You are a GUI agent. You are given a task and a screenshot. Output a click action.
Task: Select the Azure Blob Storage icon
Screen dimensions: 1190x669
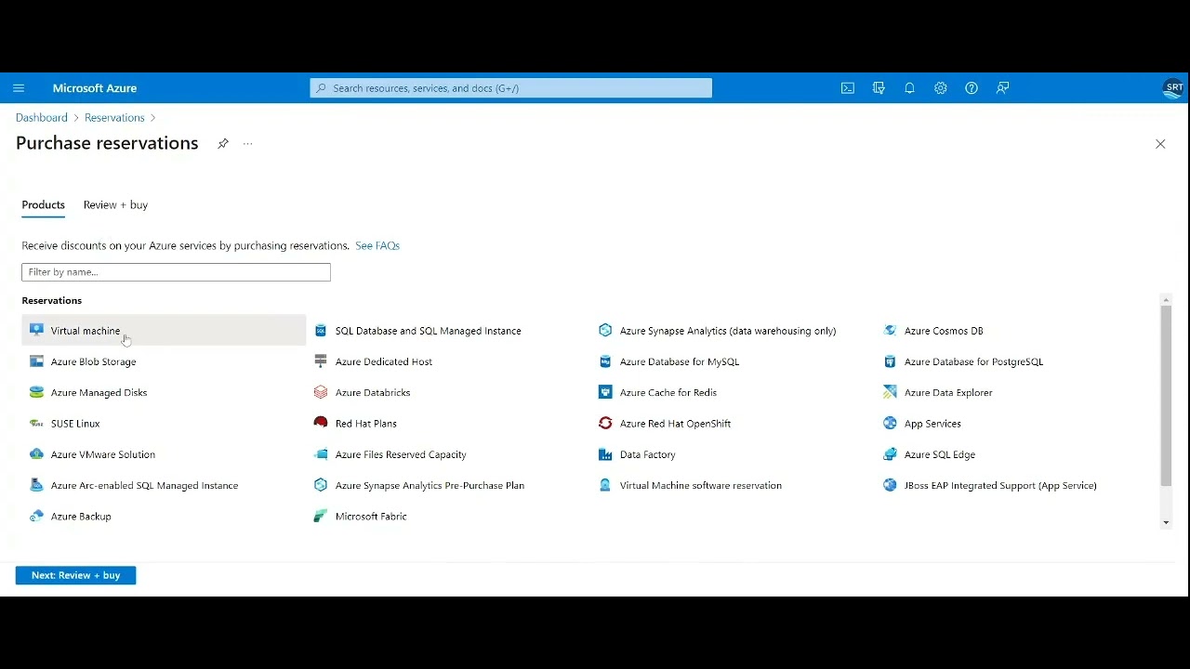(36, 361)
